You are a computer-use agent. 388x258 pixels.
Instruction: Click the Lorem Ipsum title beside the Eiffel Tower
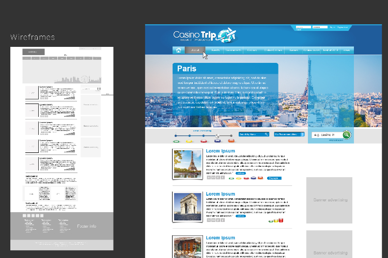(x=220, y=151)
